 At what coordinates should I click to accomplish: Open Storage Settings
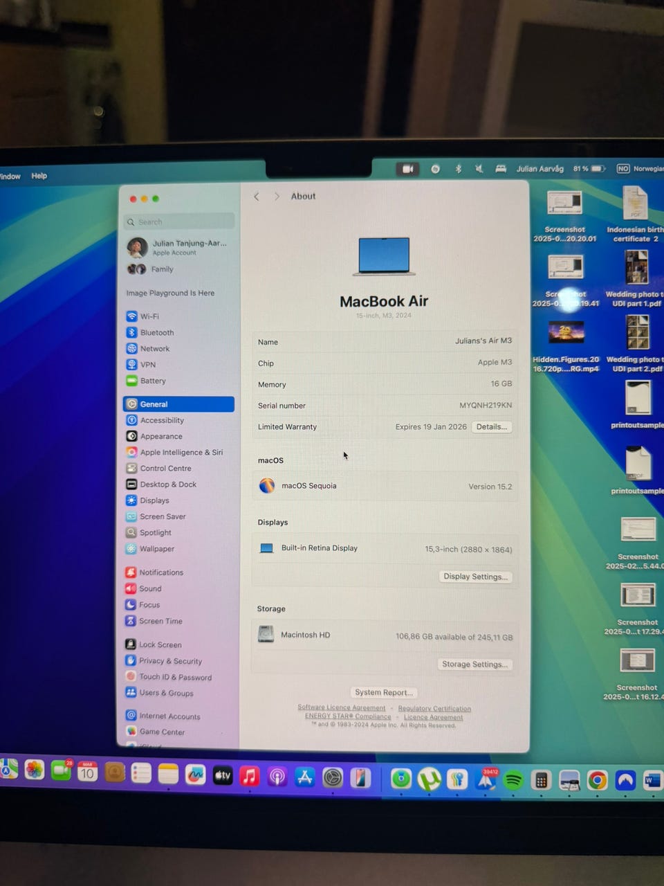[475, 664]
